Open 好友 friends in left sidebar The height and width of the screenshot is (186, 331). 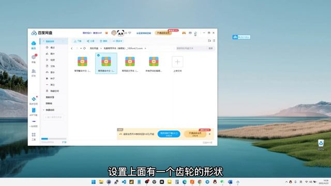click(x=34, y=73)
